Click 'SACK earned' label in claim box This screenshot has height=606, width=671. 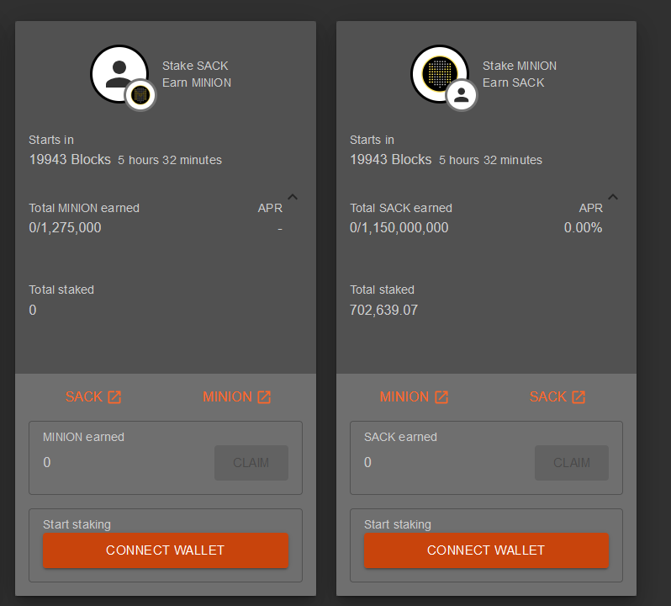[x=400, y=438]
